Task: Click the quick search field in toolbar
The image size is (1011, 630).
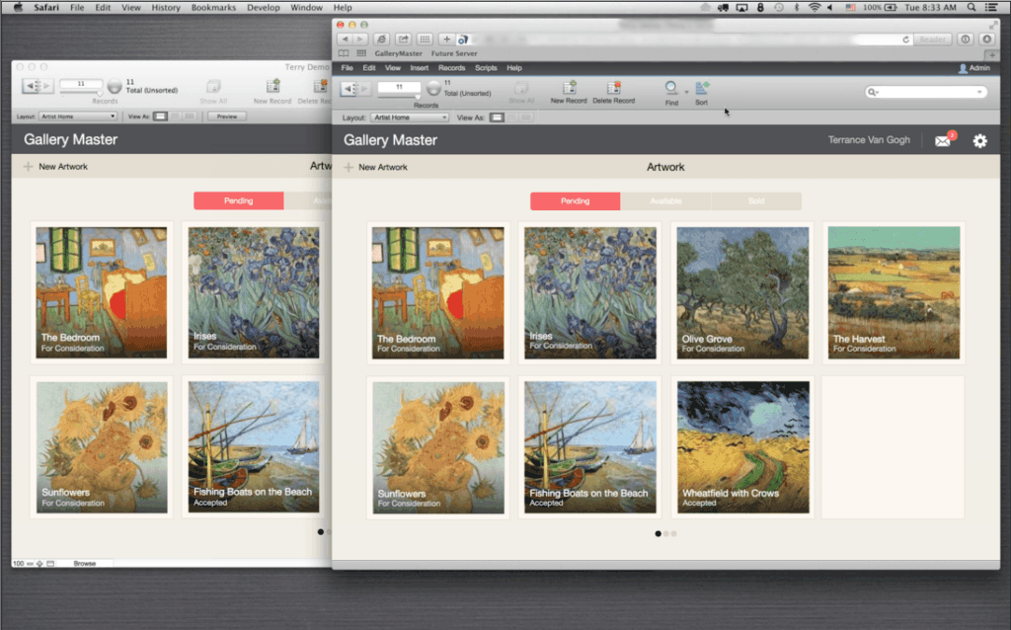Action: coord(926,92)
